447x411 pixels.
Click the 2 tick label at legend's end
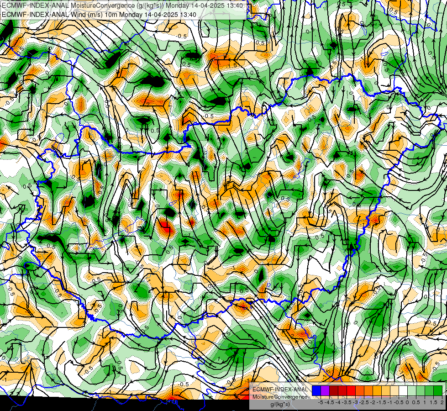(442, 402)
